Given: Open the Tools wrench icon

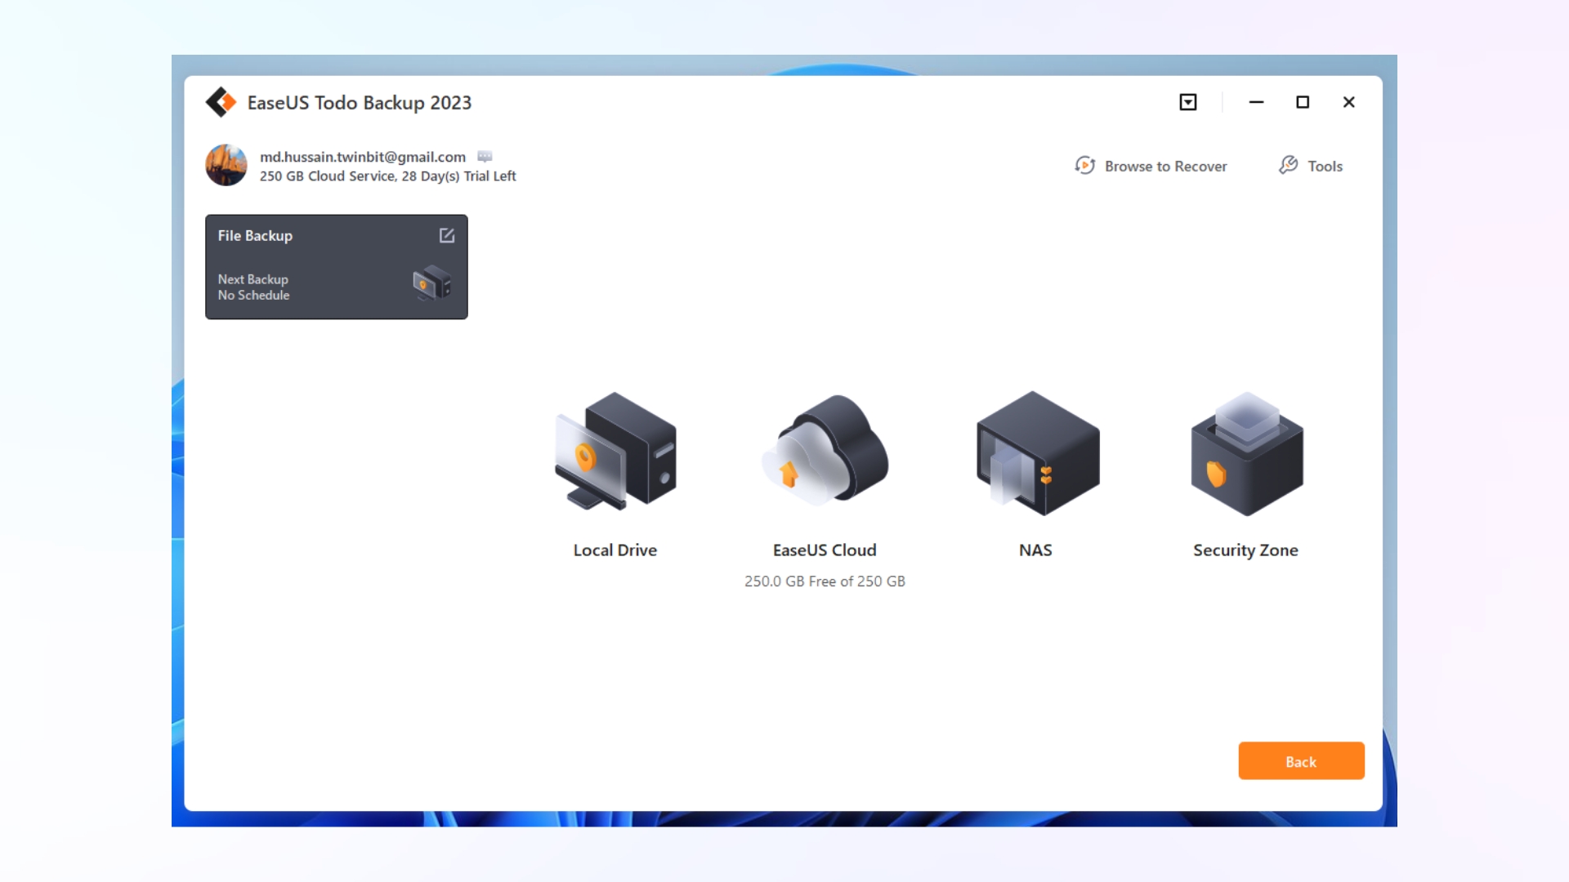Looking at the screenshot, I should (x=1289, y=166).
